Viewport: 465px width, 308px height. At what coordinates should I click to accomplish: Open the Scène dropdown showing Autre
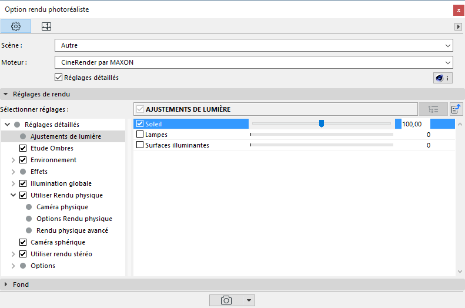coord(254,45)
